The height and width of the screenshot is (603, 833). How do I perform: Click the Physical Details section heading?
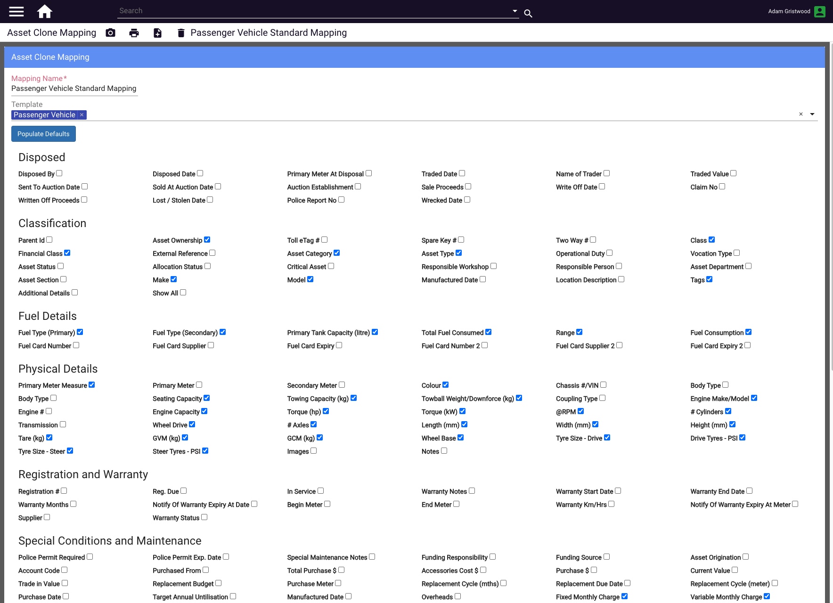tap(58, 369)
